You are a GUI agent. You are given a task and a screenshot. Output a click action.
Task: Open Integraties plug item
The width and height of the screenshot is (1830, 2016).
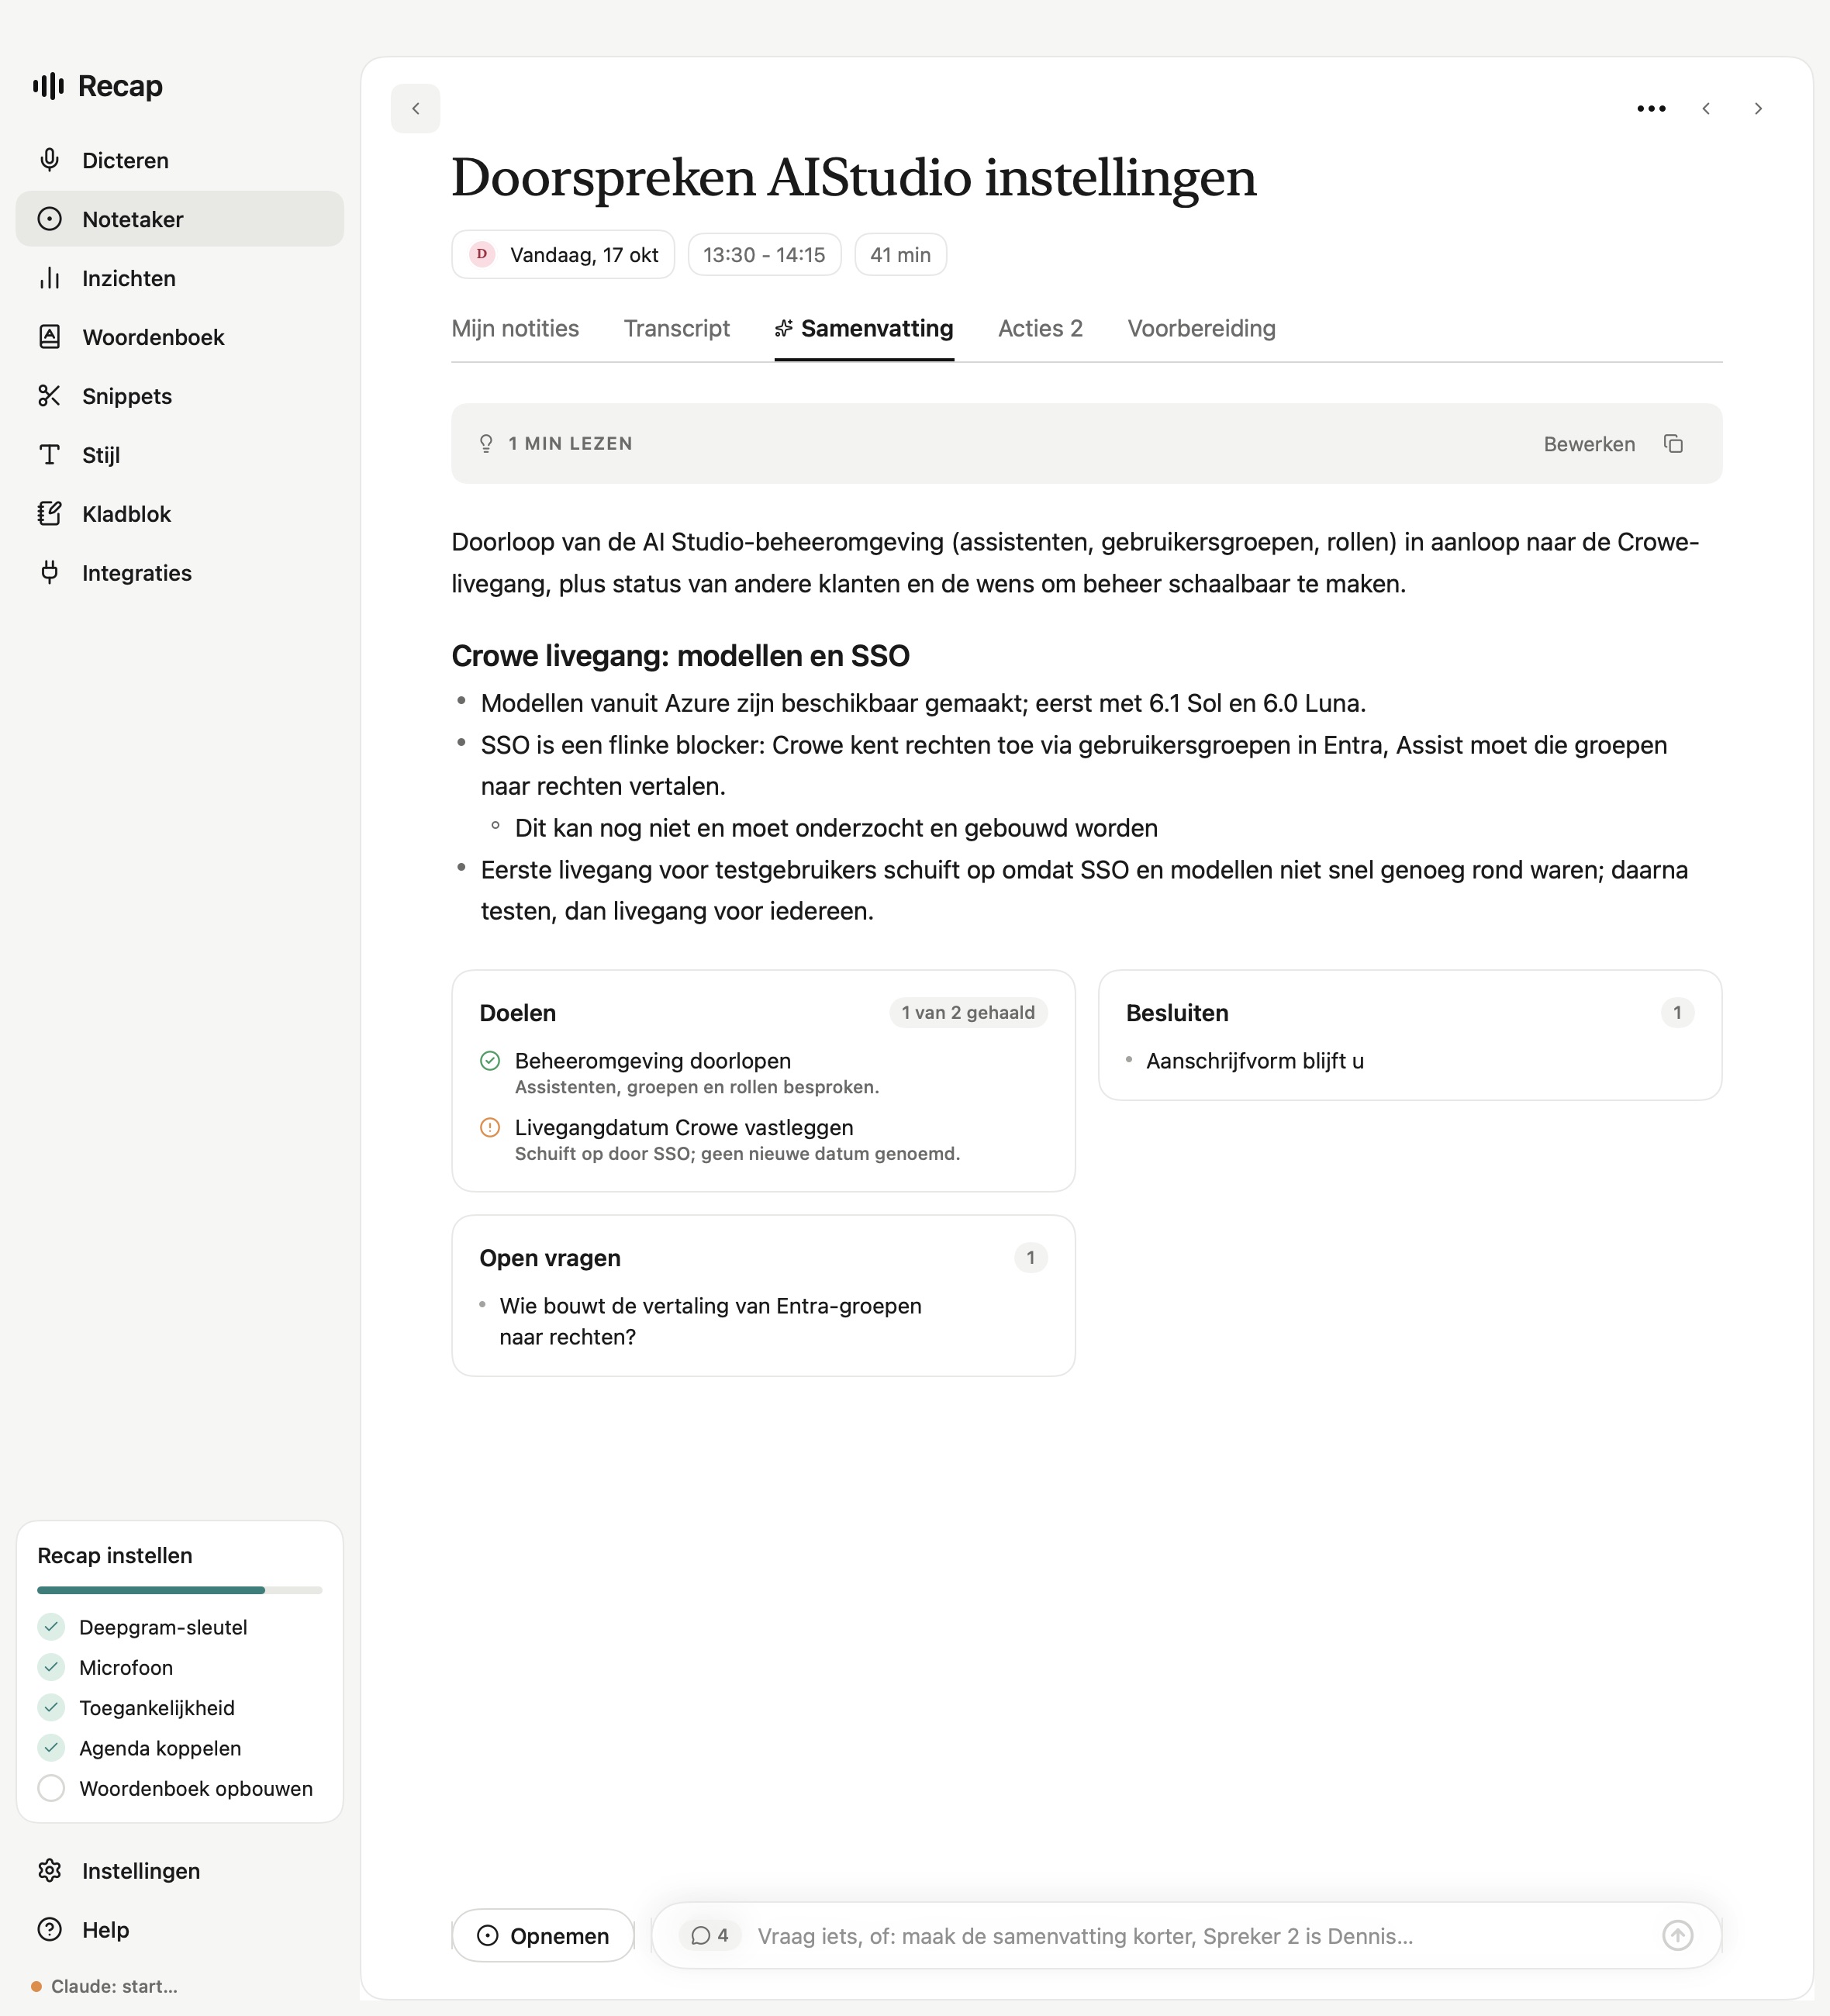[x=180, y=573]
